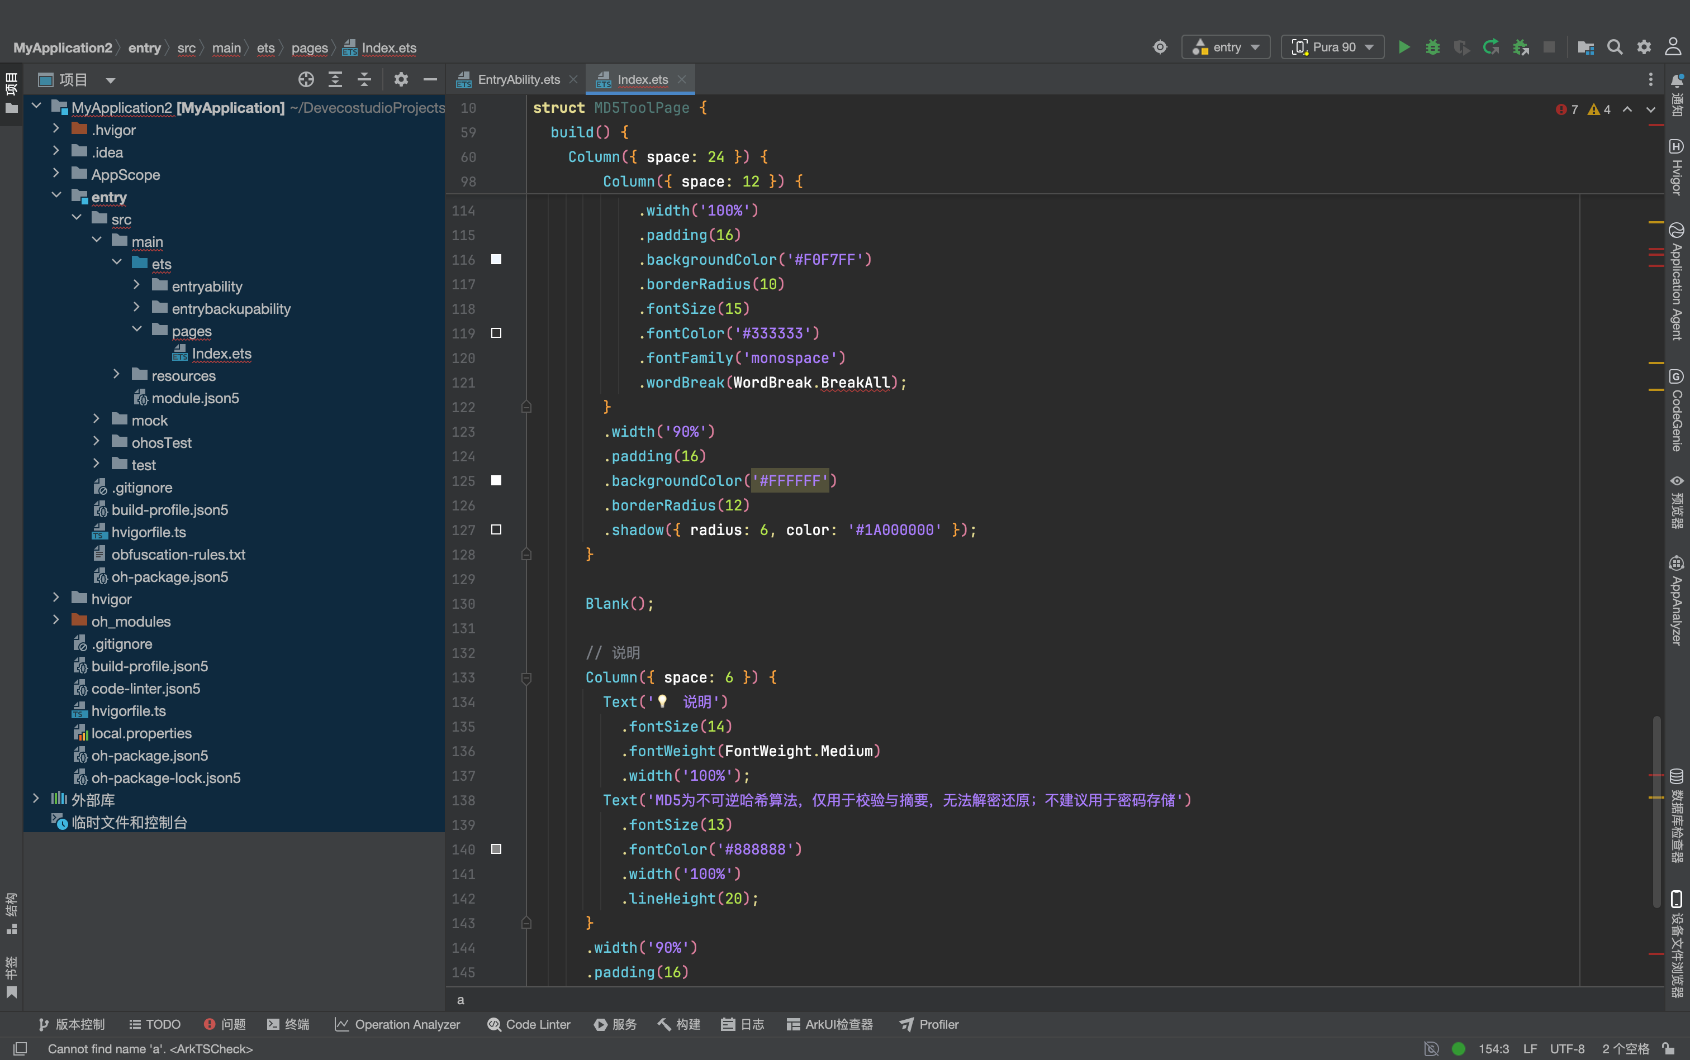
Task: Open the Pura 90 device dropdown
Action: click(x=1332, y=47)
